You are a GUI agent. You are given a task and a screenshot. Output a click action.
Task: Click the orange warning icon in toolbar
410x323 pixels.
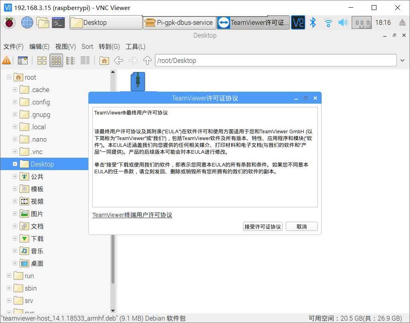(6, 60)
